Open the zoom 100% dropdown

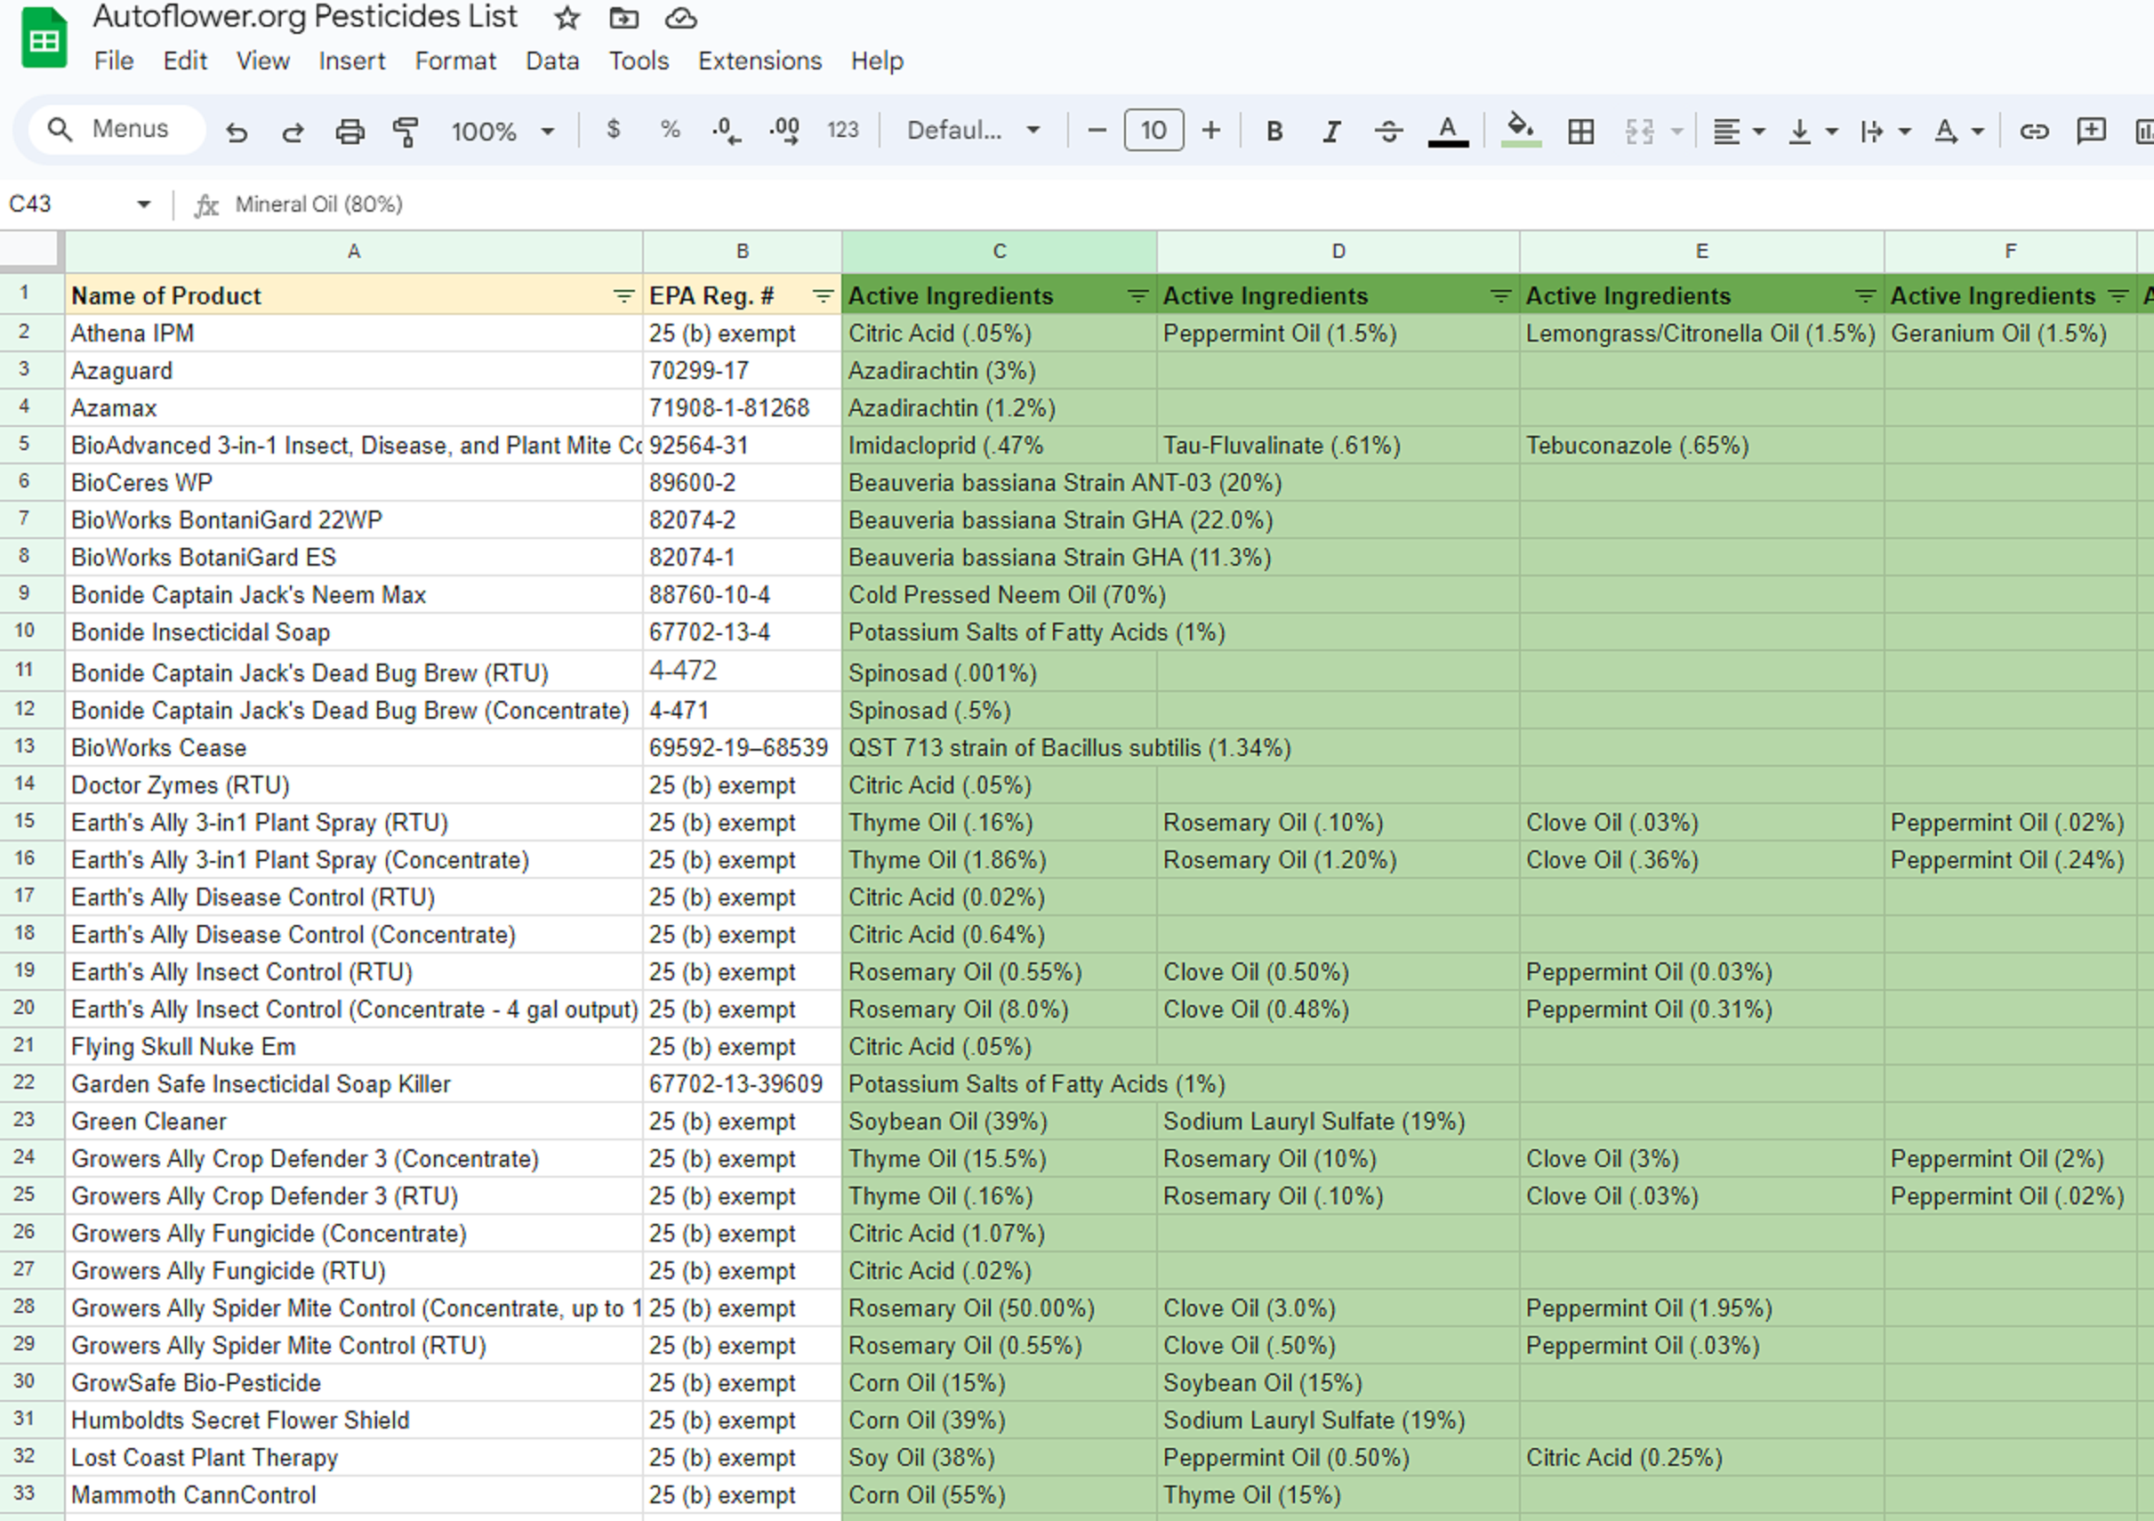(502, 131)
